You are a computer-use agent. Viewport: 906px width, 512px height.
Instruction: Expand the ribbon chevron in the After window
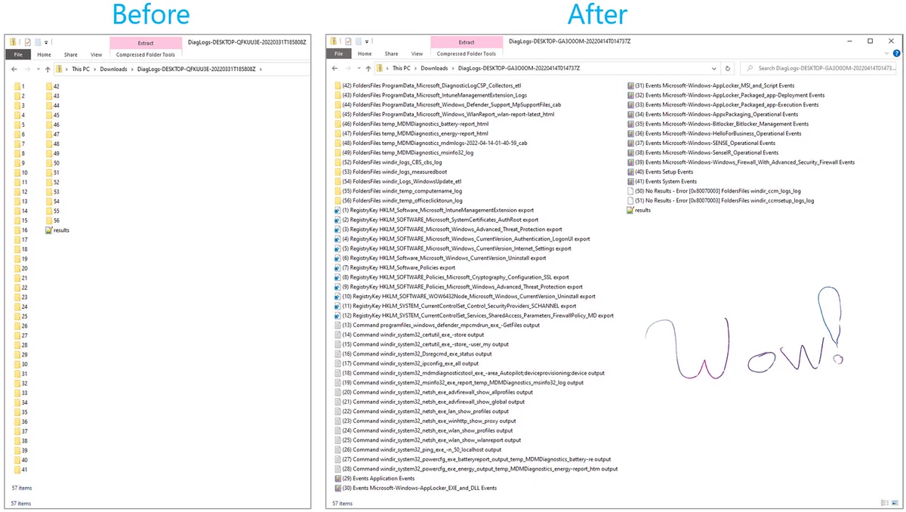click(x=886, y=54)
